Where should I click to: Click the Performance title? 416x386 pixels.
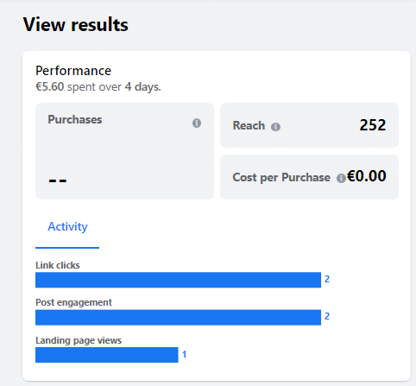(73, 71)
